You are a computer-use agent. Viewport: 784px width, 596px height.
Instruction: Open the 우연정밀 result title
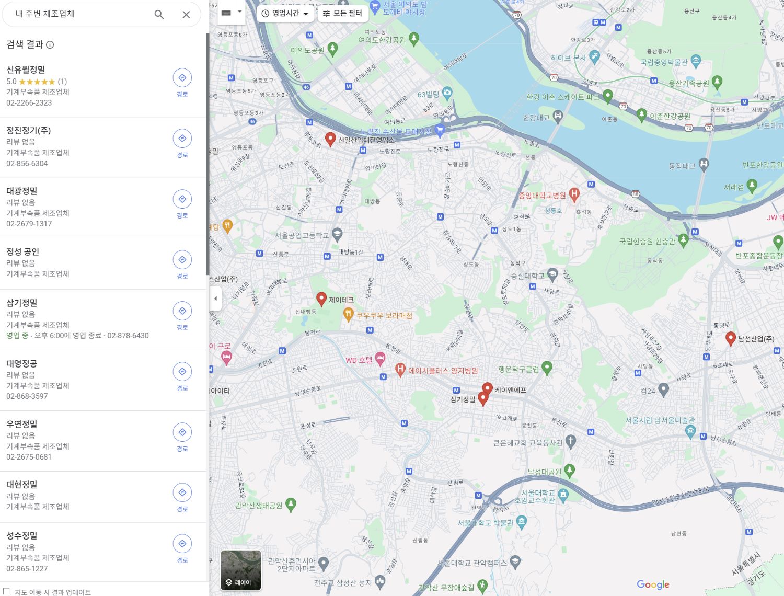pyautogui.click(x=22, y=424)
